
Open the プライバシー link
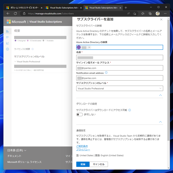(83, 149)
